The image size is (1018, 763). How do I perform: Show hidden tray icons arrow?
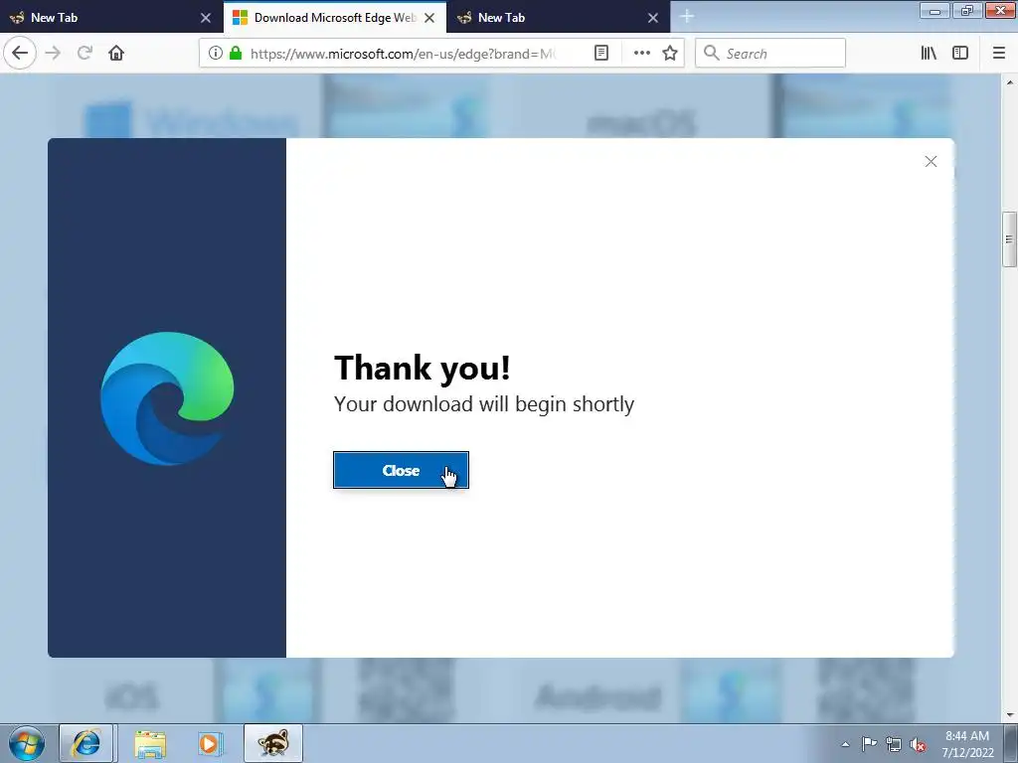[845, 744]
